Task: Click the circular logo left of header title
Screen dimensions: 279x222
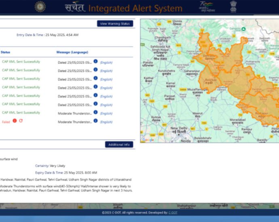Action: tap(40, 6)
